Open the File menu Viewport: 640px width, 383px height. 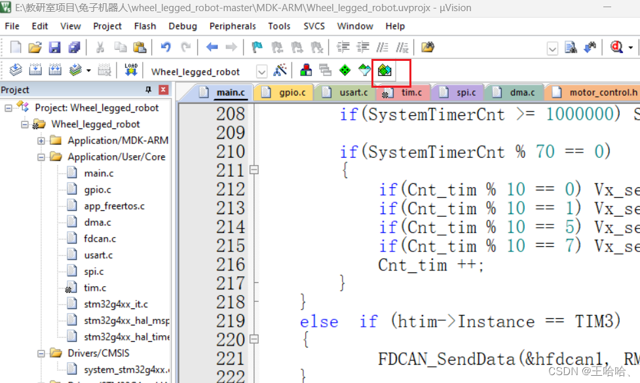pyautogui.click(x=12, y=26)
